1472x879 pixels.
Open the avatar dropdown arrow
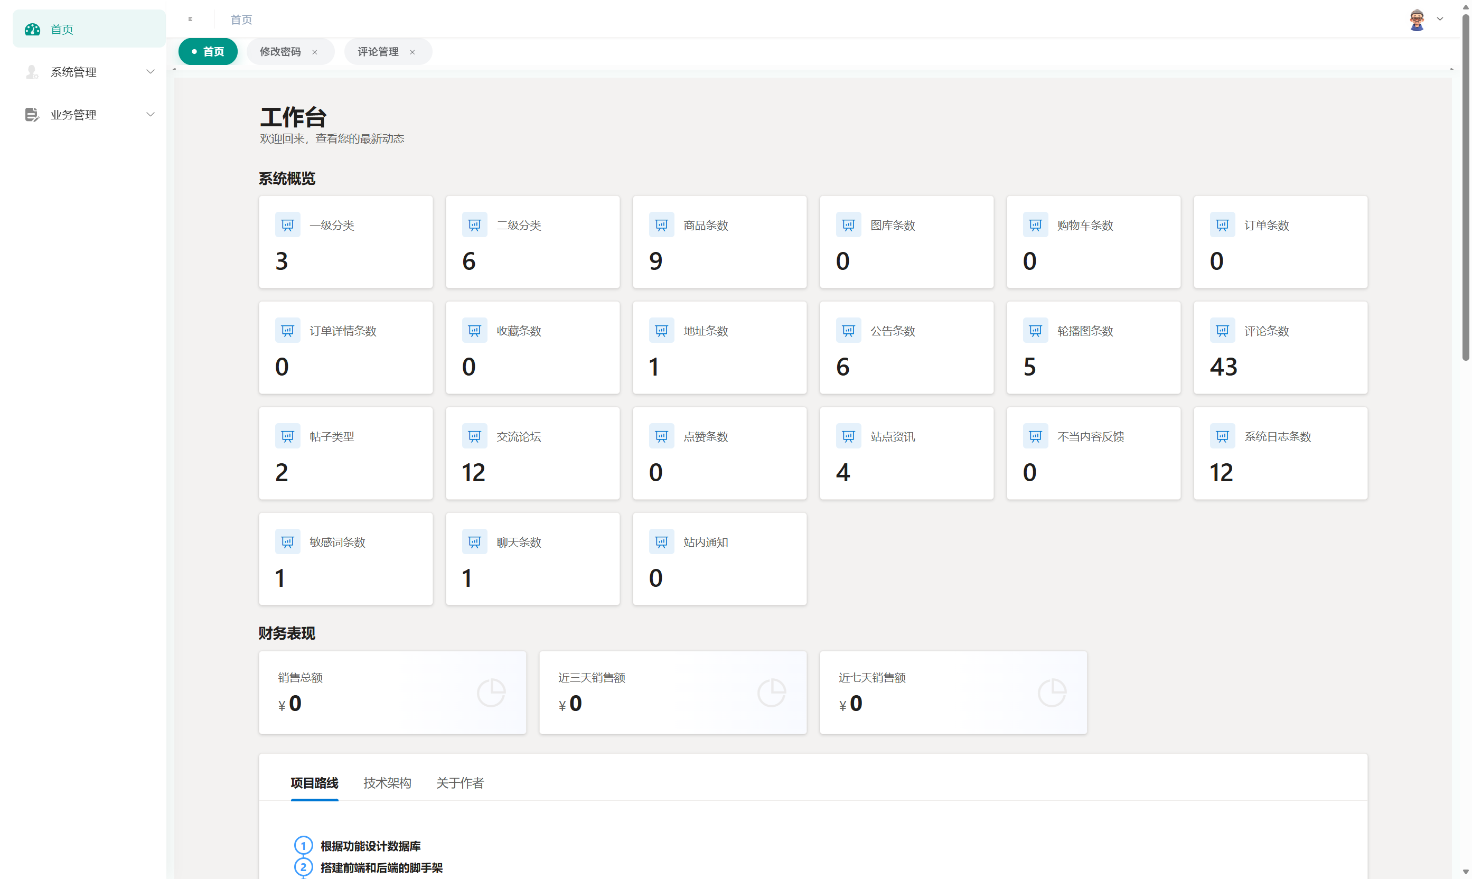coord(1440,19)
